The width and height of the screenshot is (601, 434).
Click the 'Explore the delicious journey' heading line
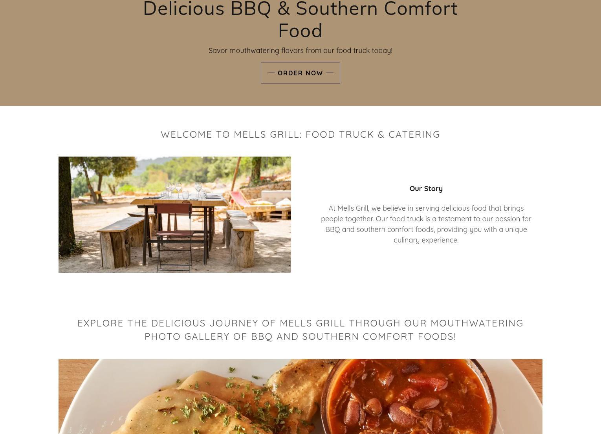pyautogui.click(x=300, y=323)
